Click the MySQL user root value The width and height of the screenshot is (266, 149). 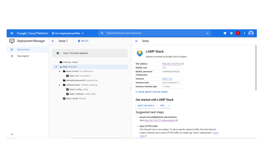[164, 68]
